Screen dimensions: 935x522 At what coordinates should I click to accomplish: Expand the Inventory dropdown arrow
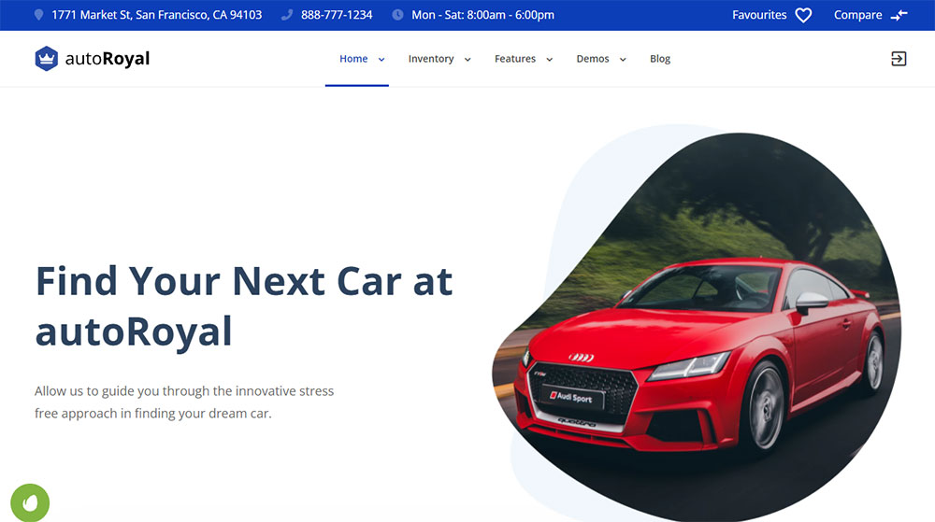pos(467,59)
